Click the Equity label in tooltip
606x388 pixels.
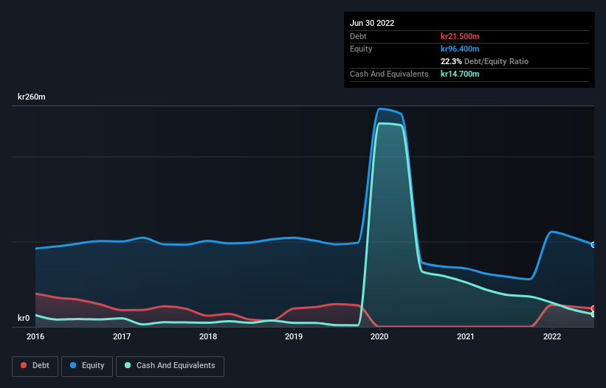pos(361,49)
